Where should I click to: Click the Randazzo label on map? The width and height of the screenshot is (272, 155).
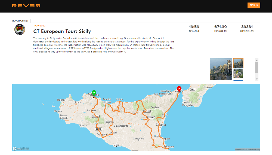(155, 107)
